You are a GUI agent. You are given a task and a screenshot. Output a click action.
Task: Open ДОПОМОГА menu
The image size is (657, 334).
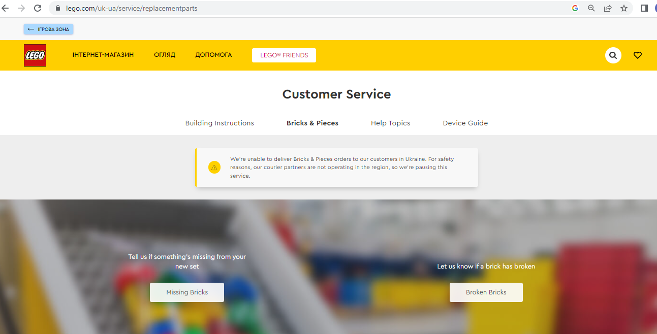(213, 55)
